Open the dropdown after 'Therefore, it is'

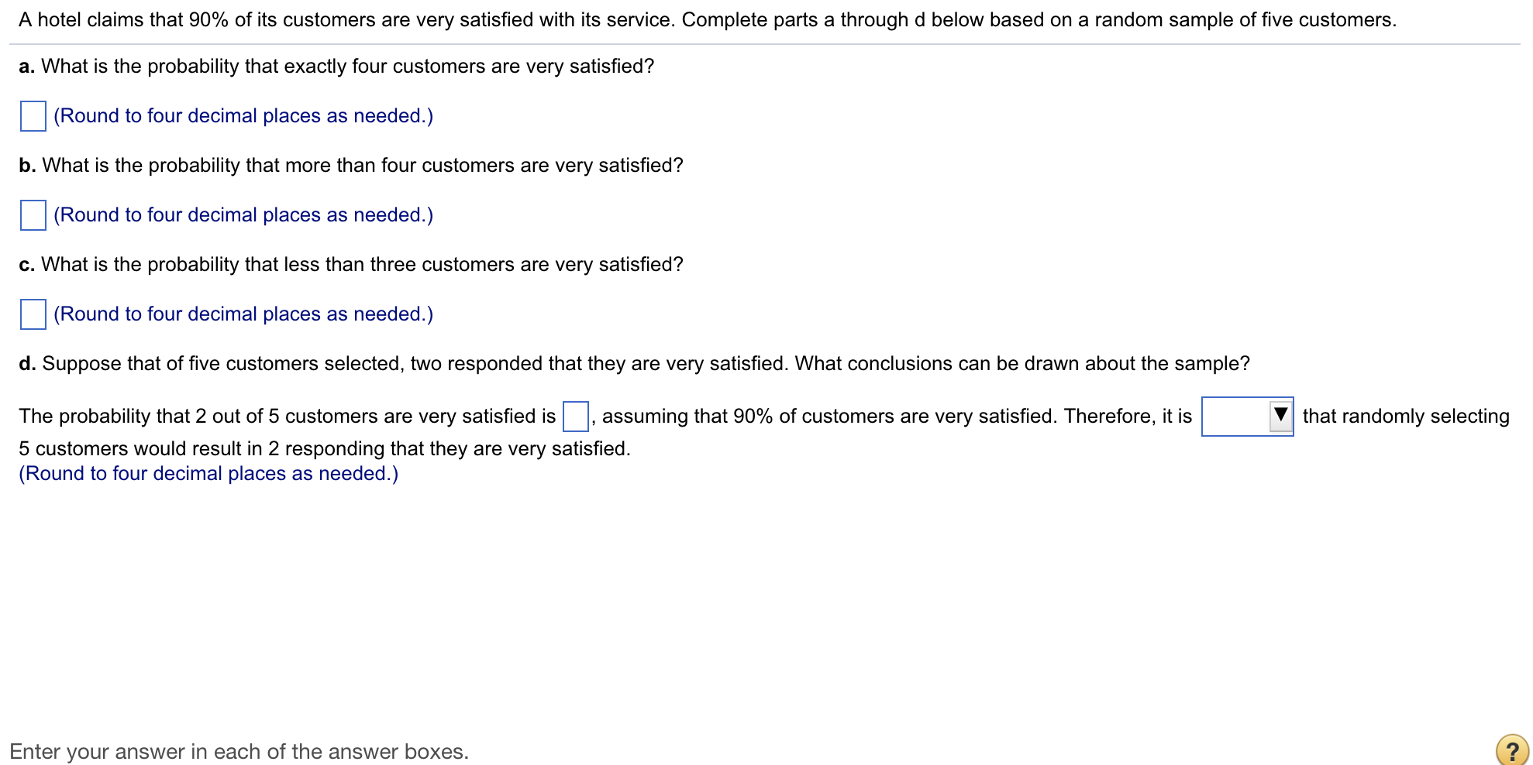point(1247,417)
